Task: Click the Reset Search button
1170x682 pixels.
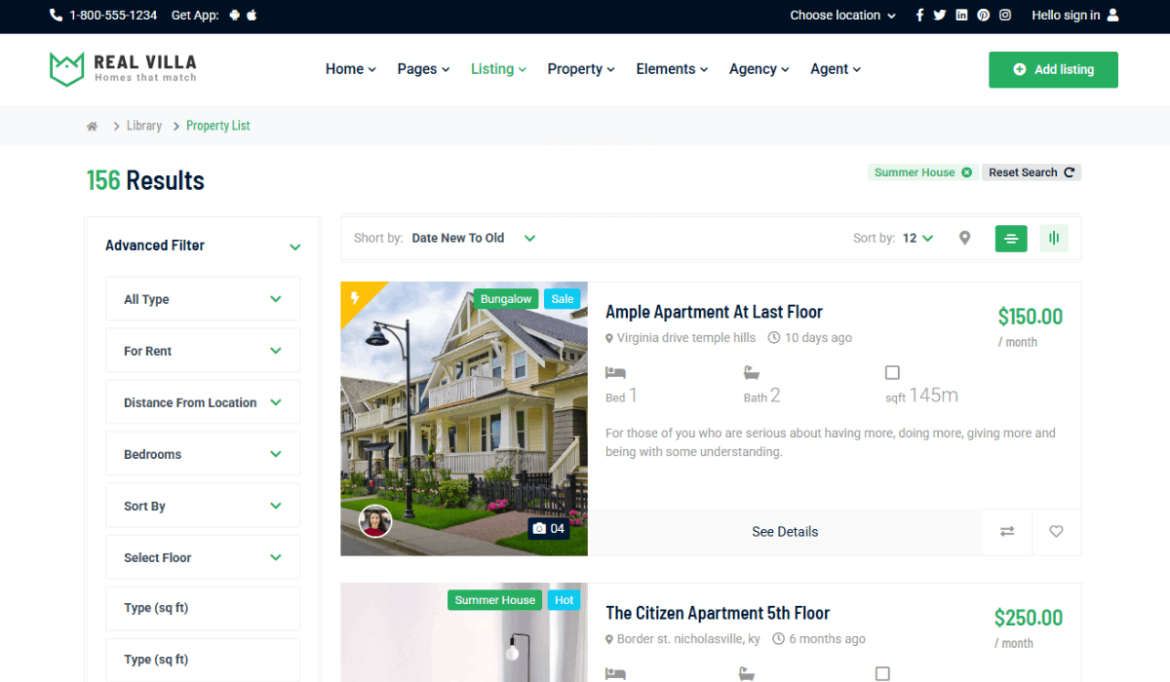Action: tap(1032, 172)
